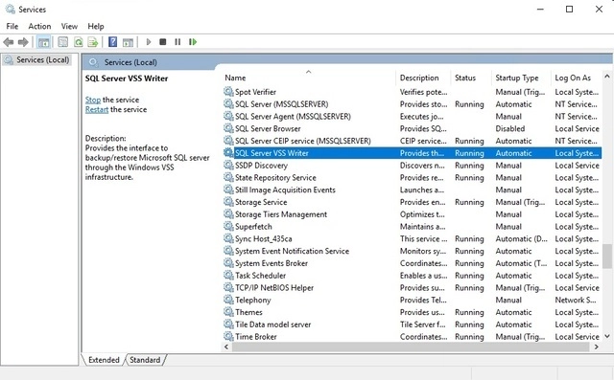Screen dimensions: 614x380
Task: Maximize the Services window
Action: pos(569,9)
